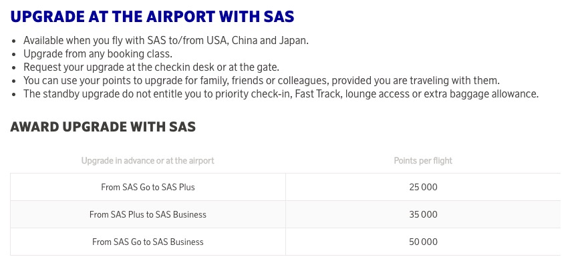This screenshot has height=267, width=576.
Task: Select the checkin desk or gate bullet text
Action: point(152,67)
